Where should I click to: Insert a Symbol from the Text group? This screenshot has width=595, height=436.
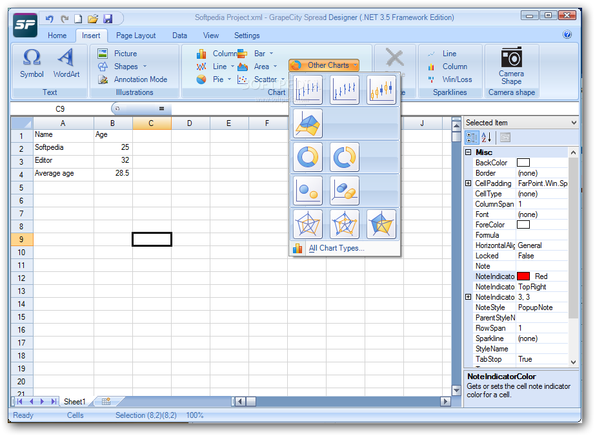click(x=32, y=63)
